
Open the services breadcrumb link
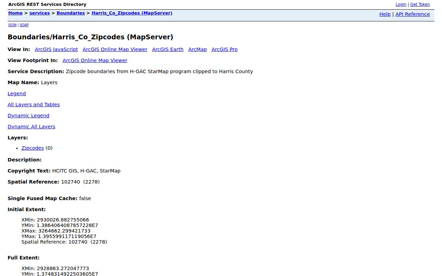(x=39, y=13)
